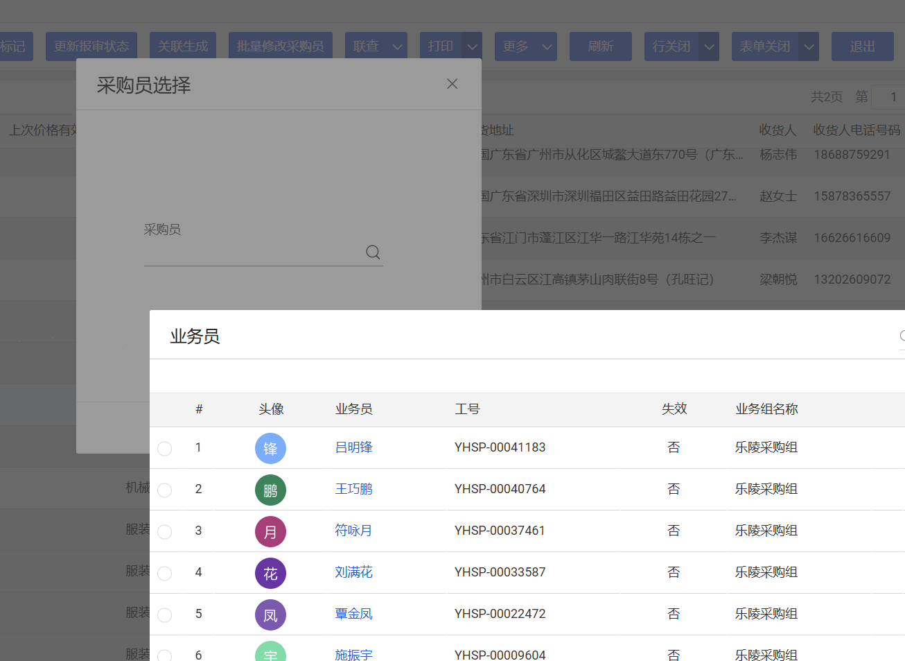The image size is (905, 661).
Task: Click the 月 avatar for 符咏月
Action: [x=270, y=532]
